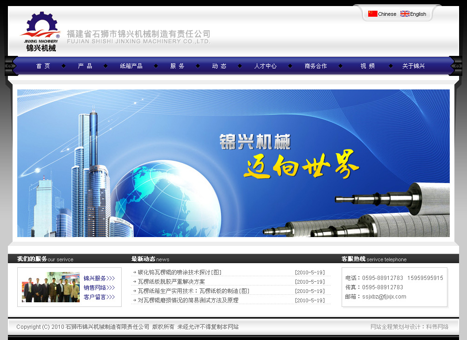Click the 最新动态 news heading
467x340 pixels.
(150, 259)
